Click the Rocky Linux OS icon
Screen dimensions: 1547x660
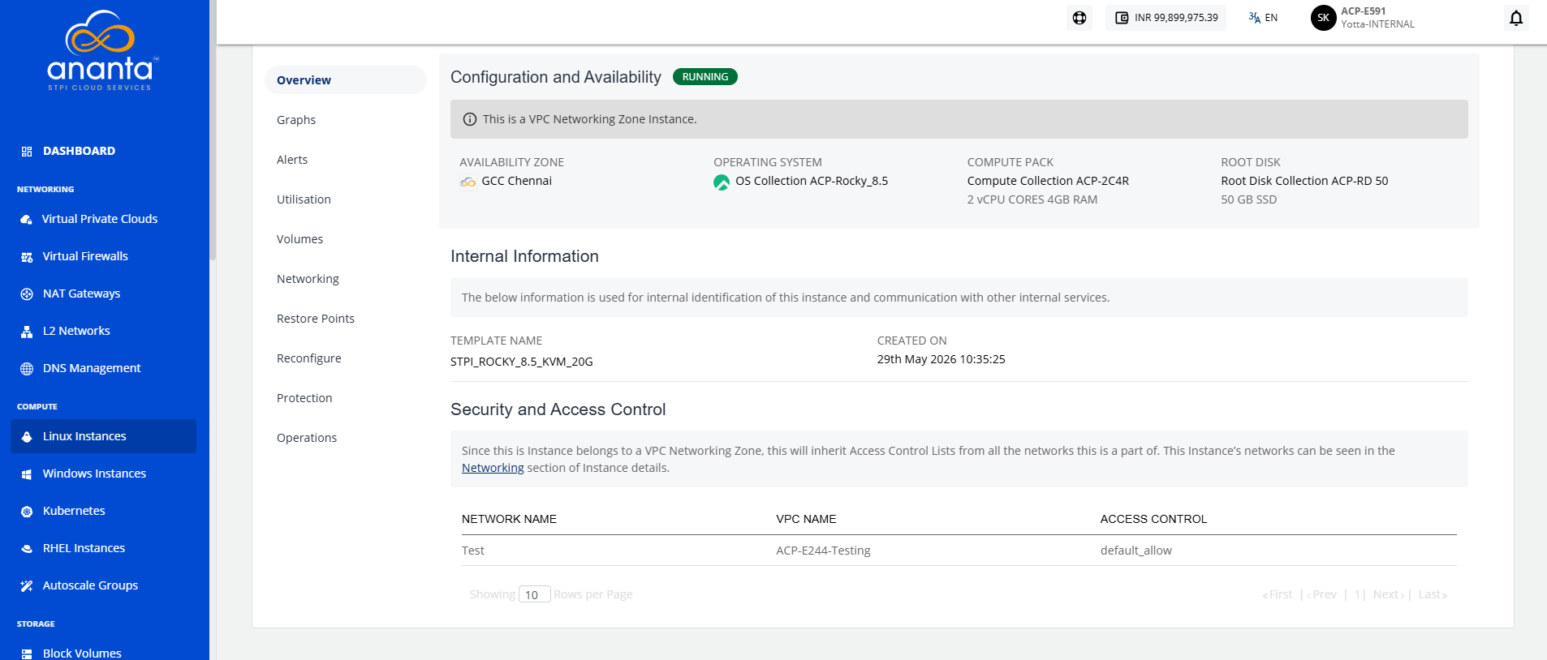pyautogui.click(x=722, y=182)
